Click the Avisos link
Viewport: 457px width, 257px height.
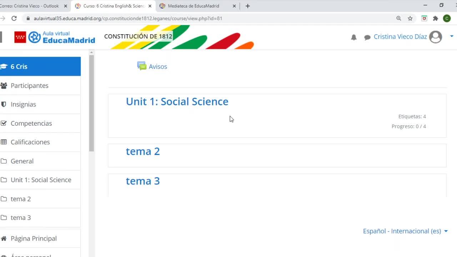158,67
